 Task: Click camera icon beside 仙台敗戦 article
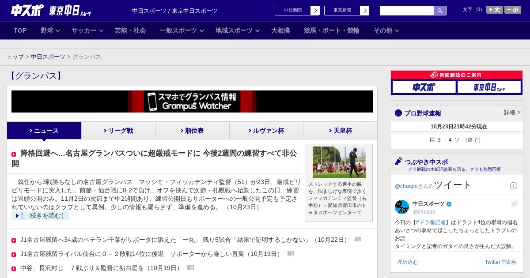[x=291, y=253]
